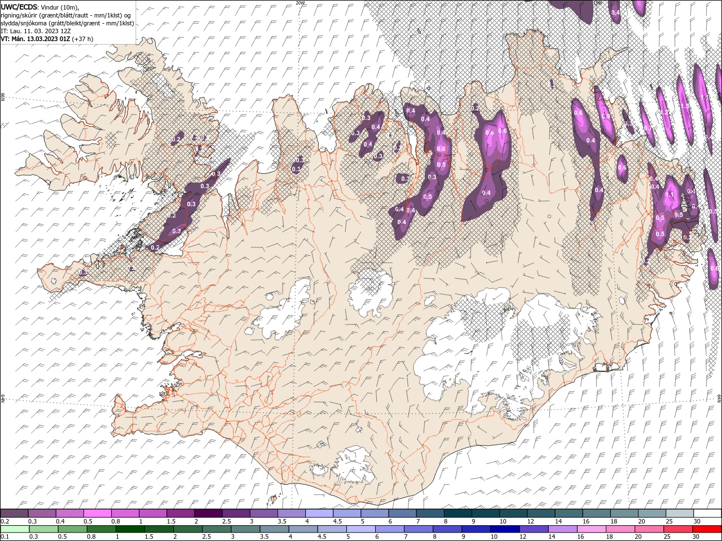
Task: Click the bright red lower swatch starting at 30
Action: click(706, 529)
